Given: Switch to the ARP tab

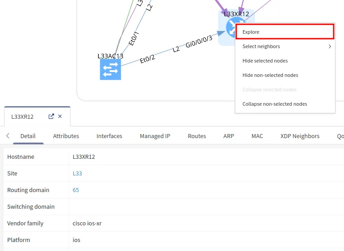Looking at the screenshot, I should (229, 136).
